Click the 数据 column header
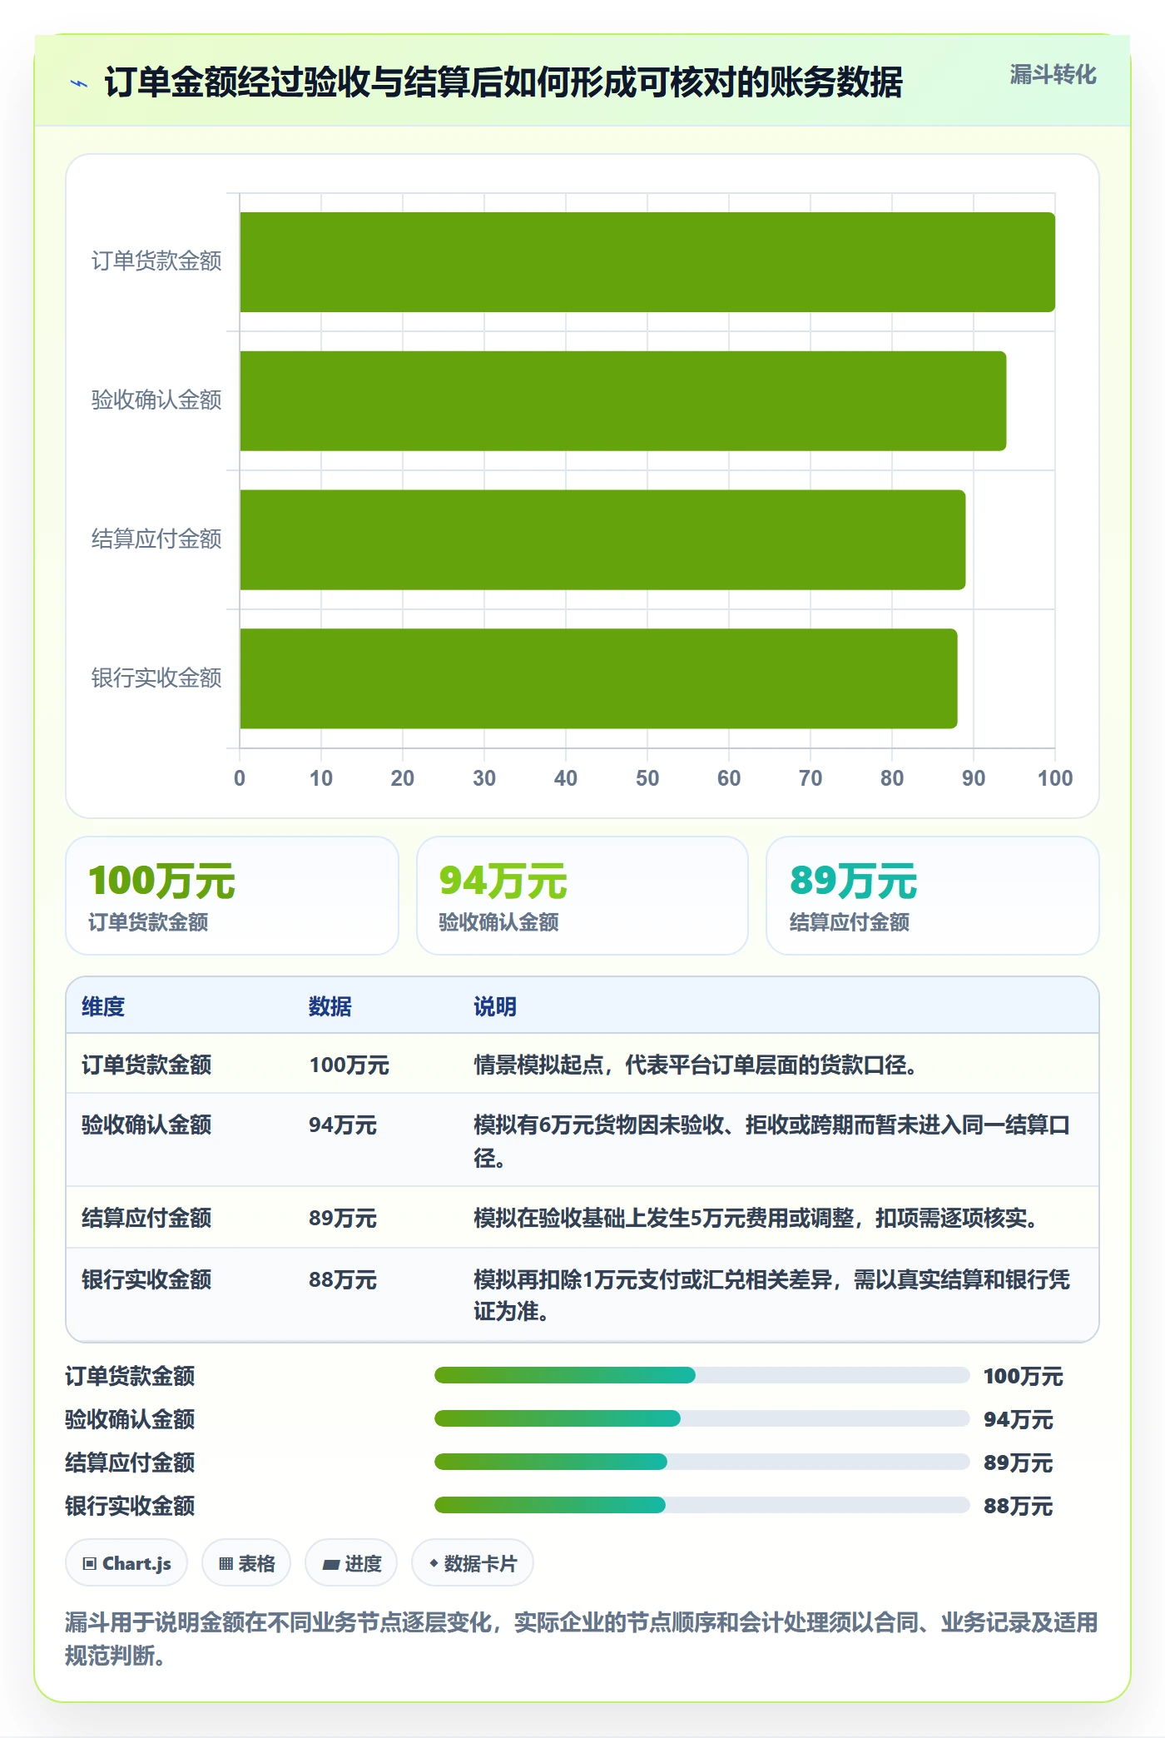 (330, 1006)
